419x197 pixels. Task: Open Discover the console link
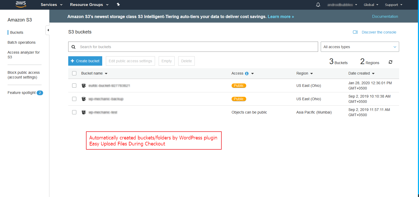click(379, 32)
